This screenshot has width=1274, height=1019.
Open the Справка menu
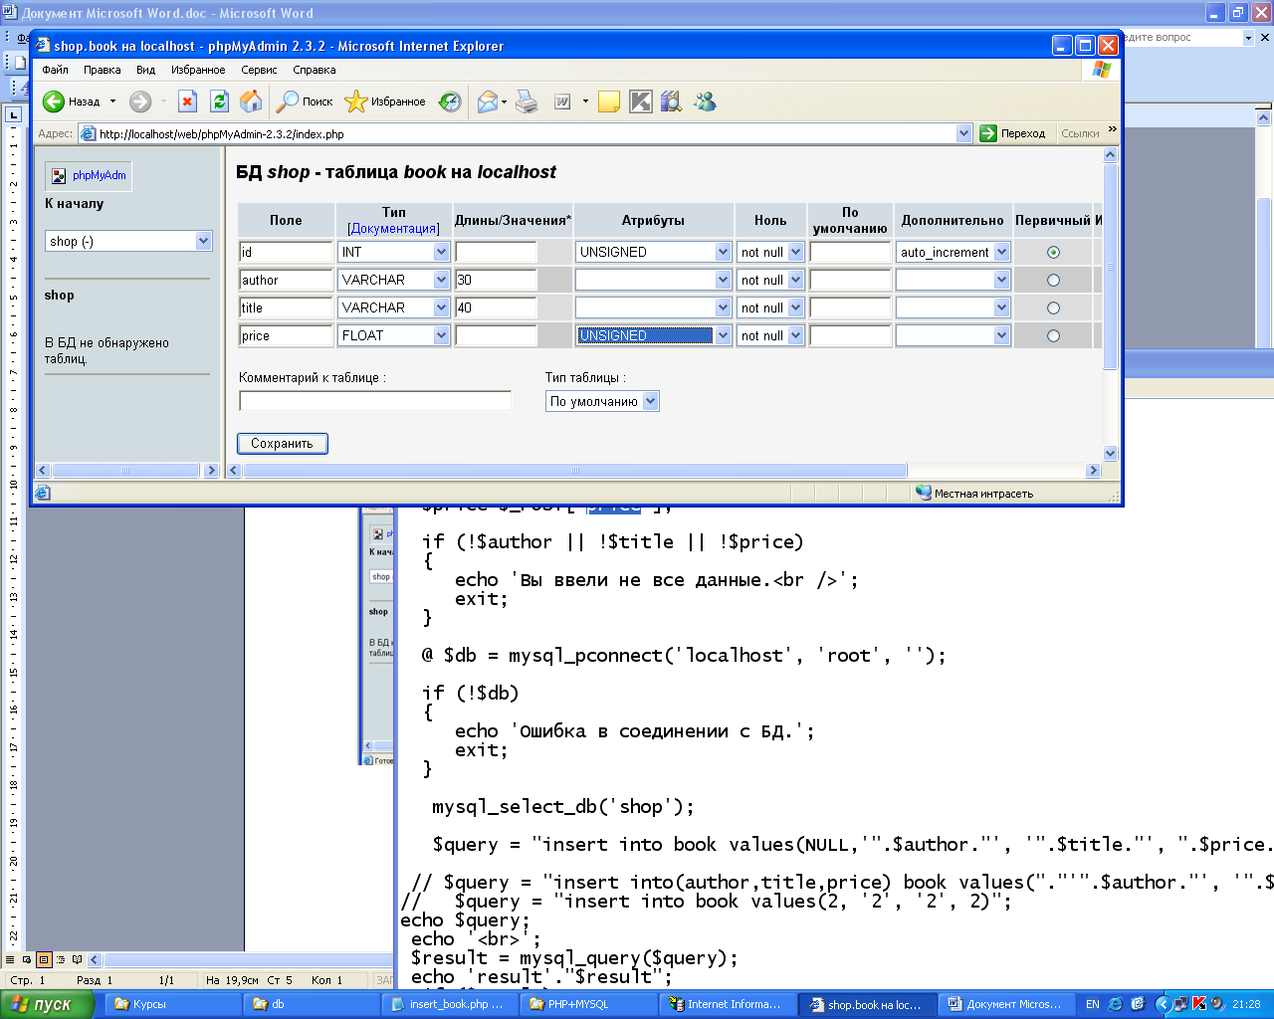click(x=315, y=70)
